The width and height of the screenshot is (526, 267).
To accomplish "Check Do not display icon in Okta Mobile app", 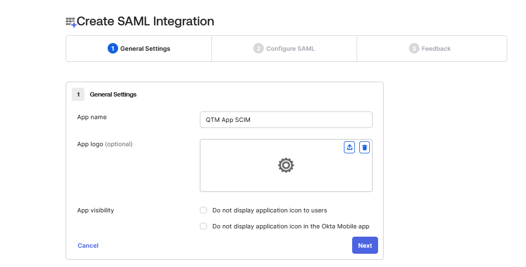I will coord(203,226).
